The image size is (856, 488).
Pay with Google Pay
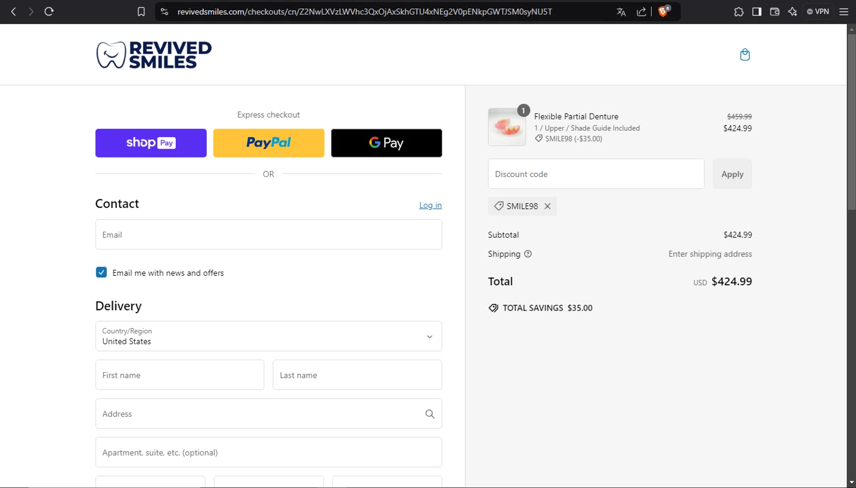(x=386, y=143)
